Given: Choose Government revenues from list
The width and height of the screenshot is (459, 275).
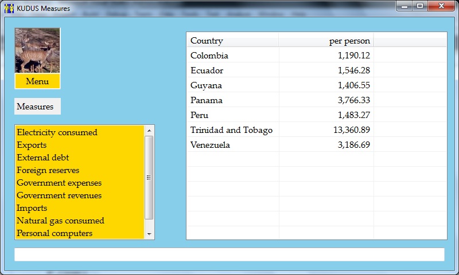Looking at the screenshot, I should [59, 195].
